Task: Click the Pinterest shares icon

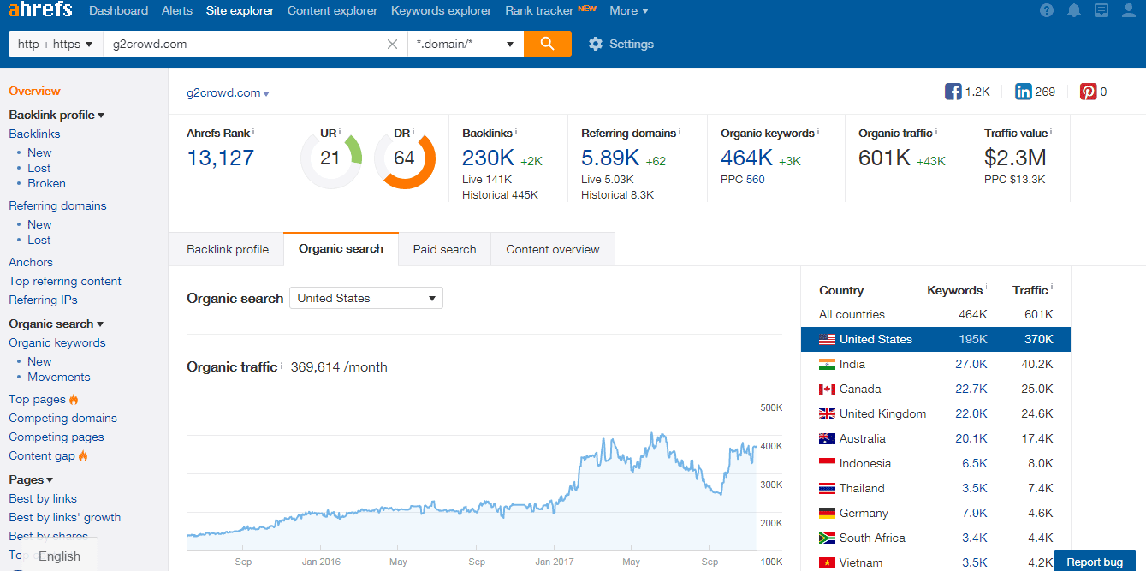Action: coord(1088,92)
